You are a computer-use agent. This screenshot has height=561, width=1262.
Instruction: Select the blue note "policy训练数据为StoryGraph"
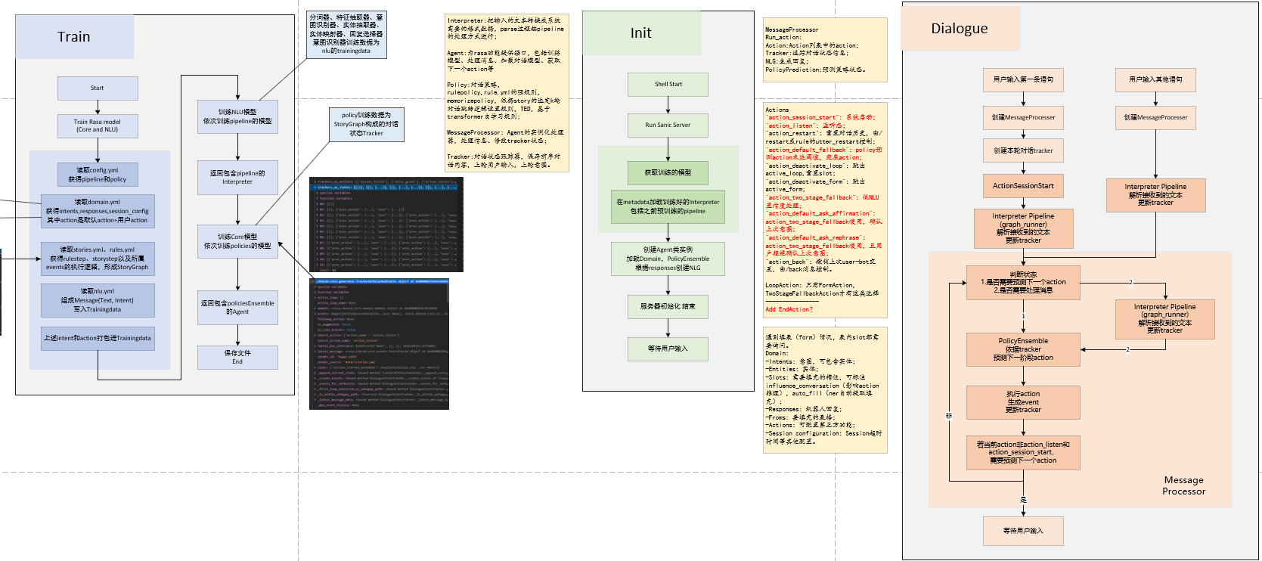click(x=367, y=124)
